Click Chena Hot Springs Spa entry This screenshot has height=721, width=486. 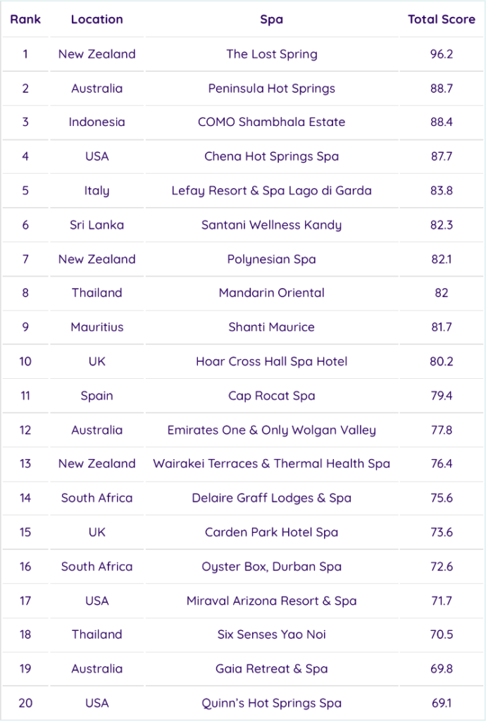pyautogui.click(x=271, y=156)
